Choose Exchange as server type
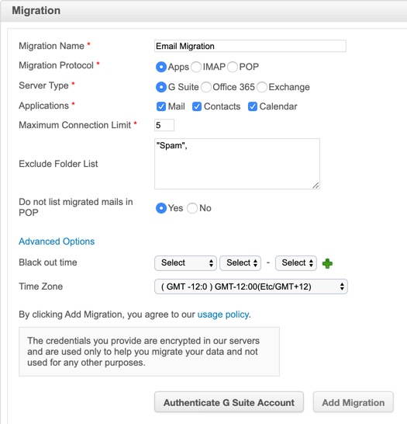Image resolution: width=407 pixels, height=424 pixels. (x=262, y=87)
